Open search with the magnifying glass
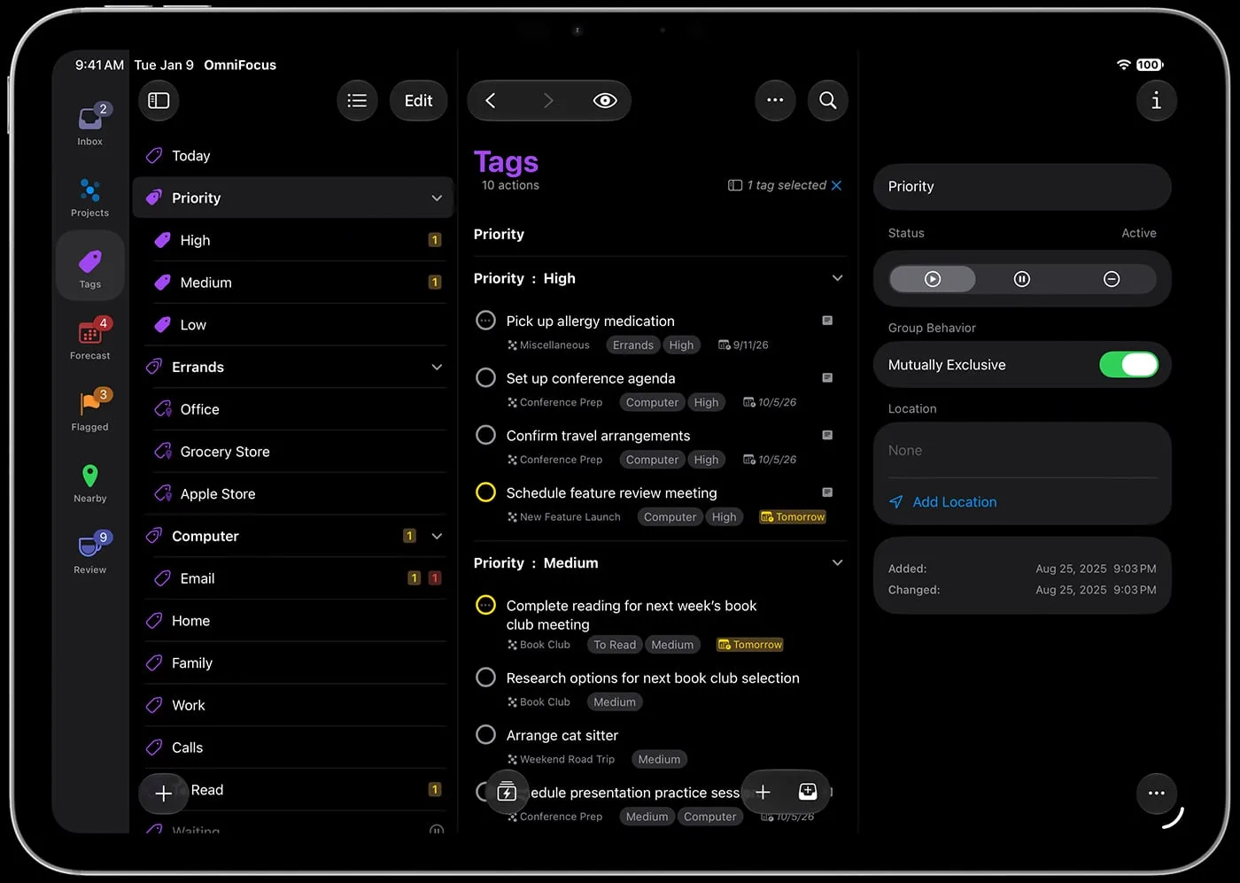The image size is (1240, 883). pyautogui.click(x=828, y=101)
